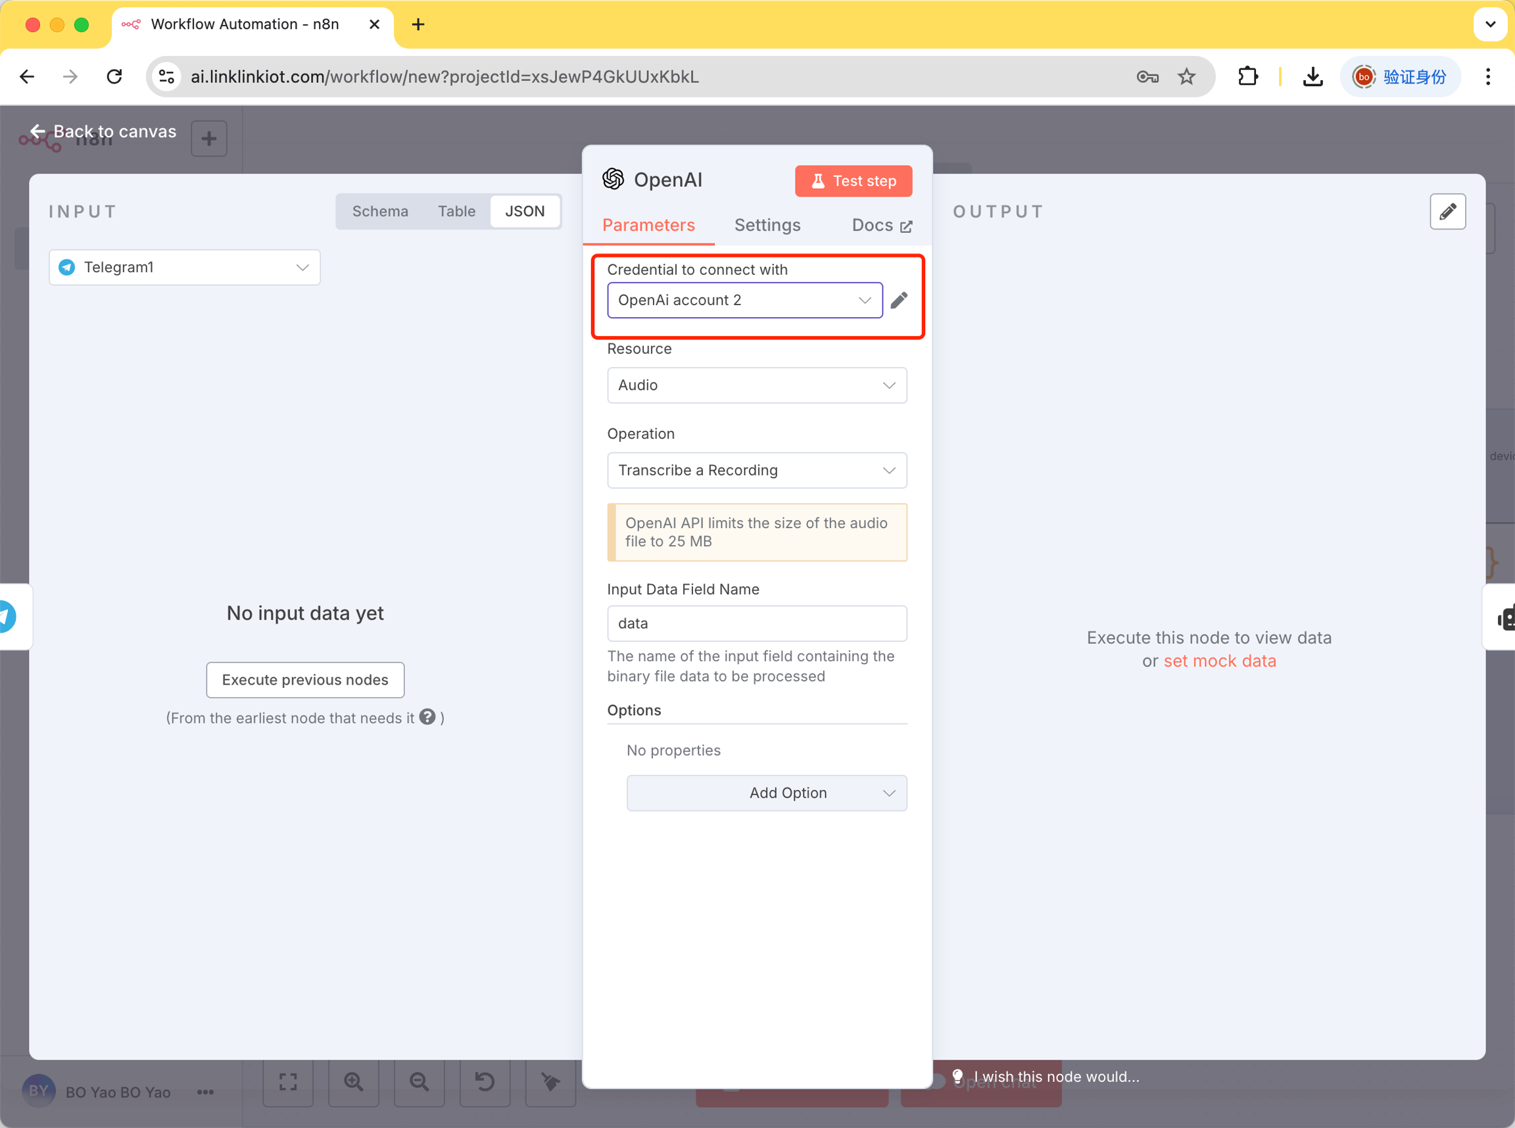Screen dimensions: 1515x1128
Task: Select the JSON input view
Action: point(524,212)
